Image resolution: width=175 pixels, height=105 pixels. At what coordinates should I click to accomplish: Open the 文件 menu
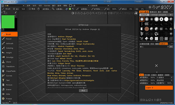pyautogui.click(x=28, y=6)
